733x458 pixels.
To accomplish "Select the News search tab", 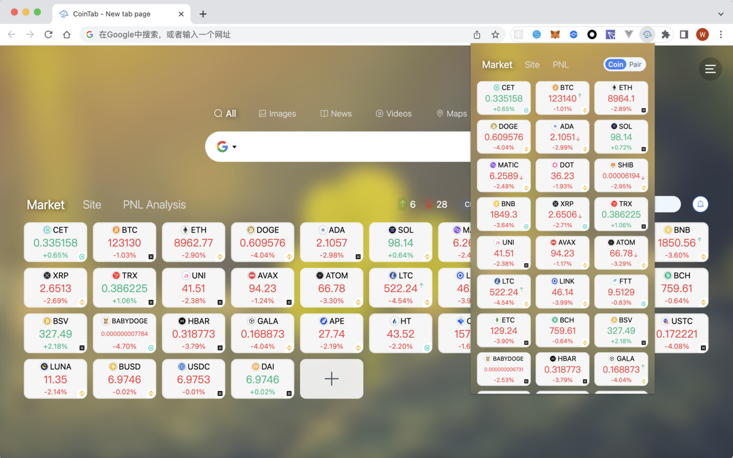I will [x=336, y=113].
